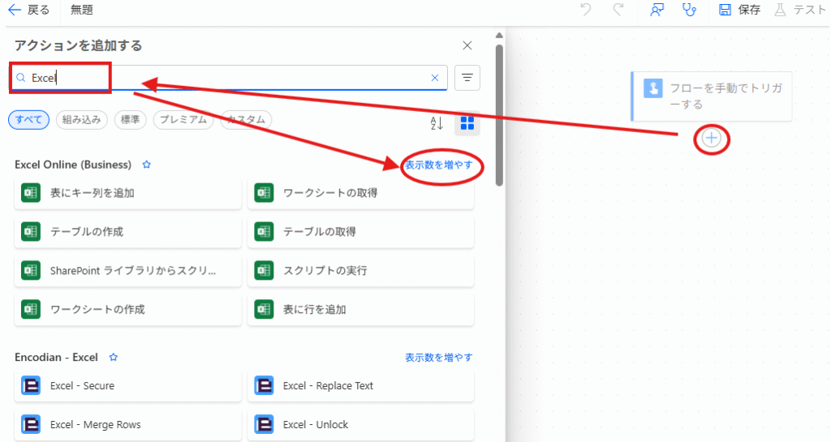The image size is (831, 442).
Task: Open the feedback person-chat icon
Action: [657, 10]
